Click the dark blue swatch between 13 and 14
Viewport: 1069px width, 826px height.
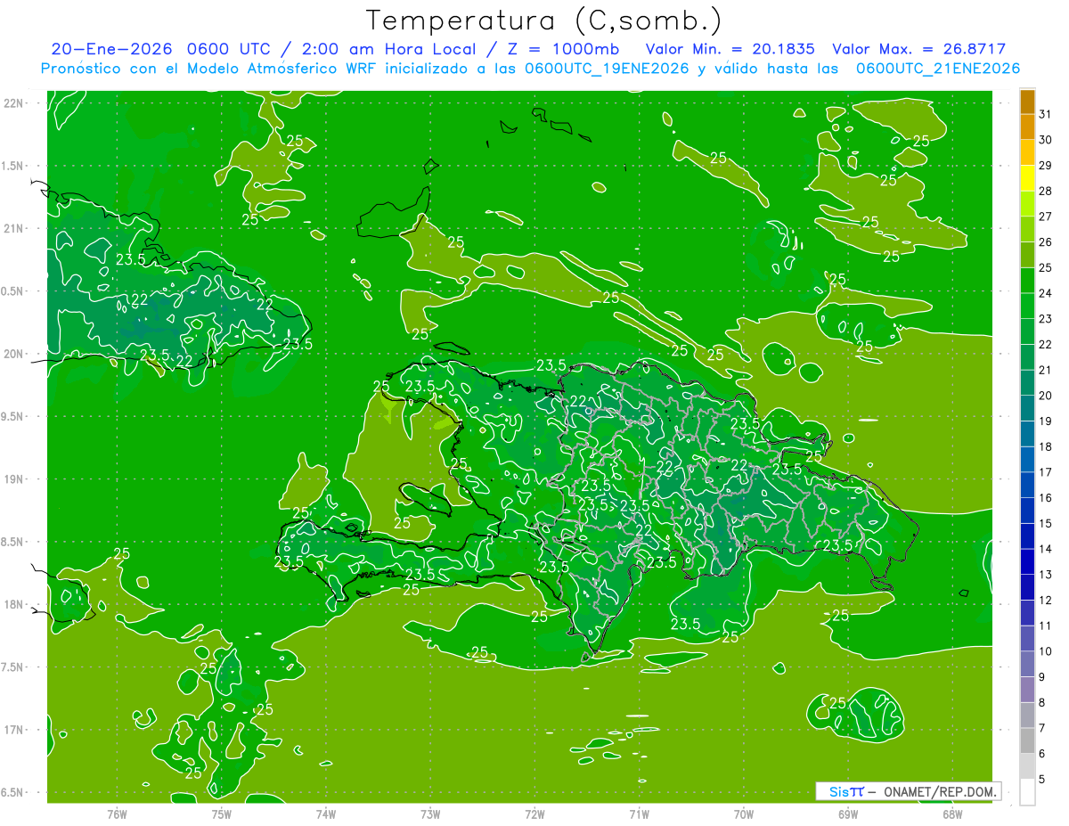point(1027,561)
